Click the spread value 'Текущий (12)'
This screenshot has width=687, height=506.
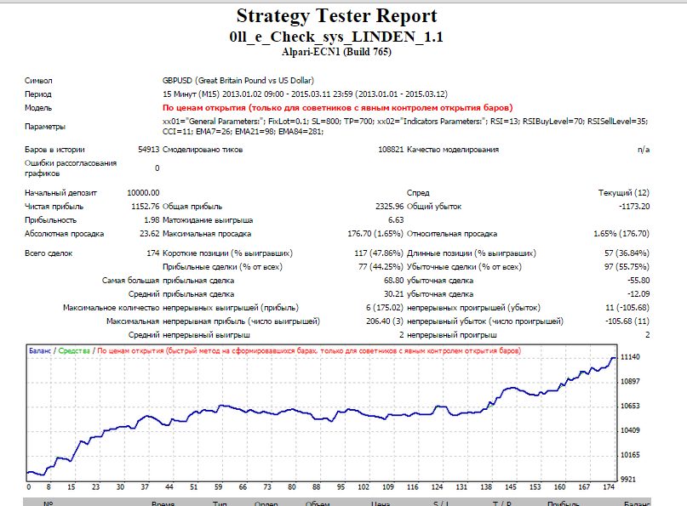624,192
